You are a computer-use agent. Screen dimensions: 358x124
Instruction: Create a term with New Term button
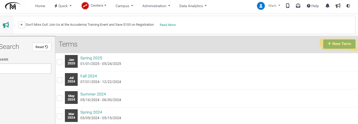pos(339,44)
